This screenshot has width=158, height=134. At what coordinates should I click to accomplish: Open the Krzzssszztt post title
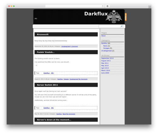[x=43, y=35]
